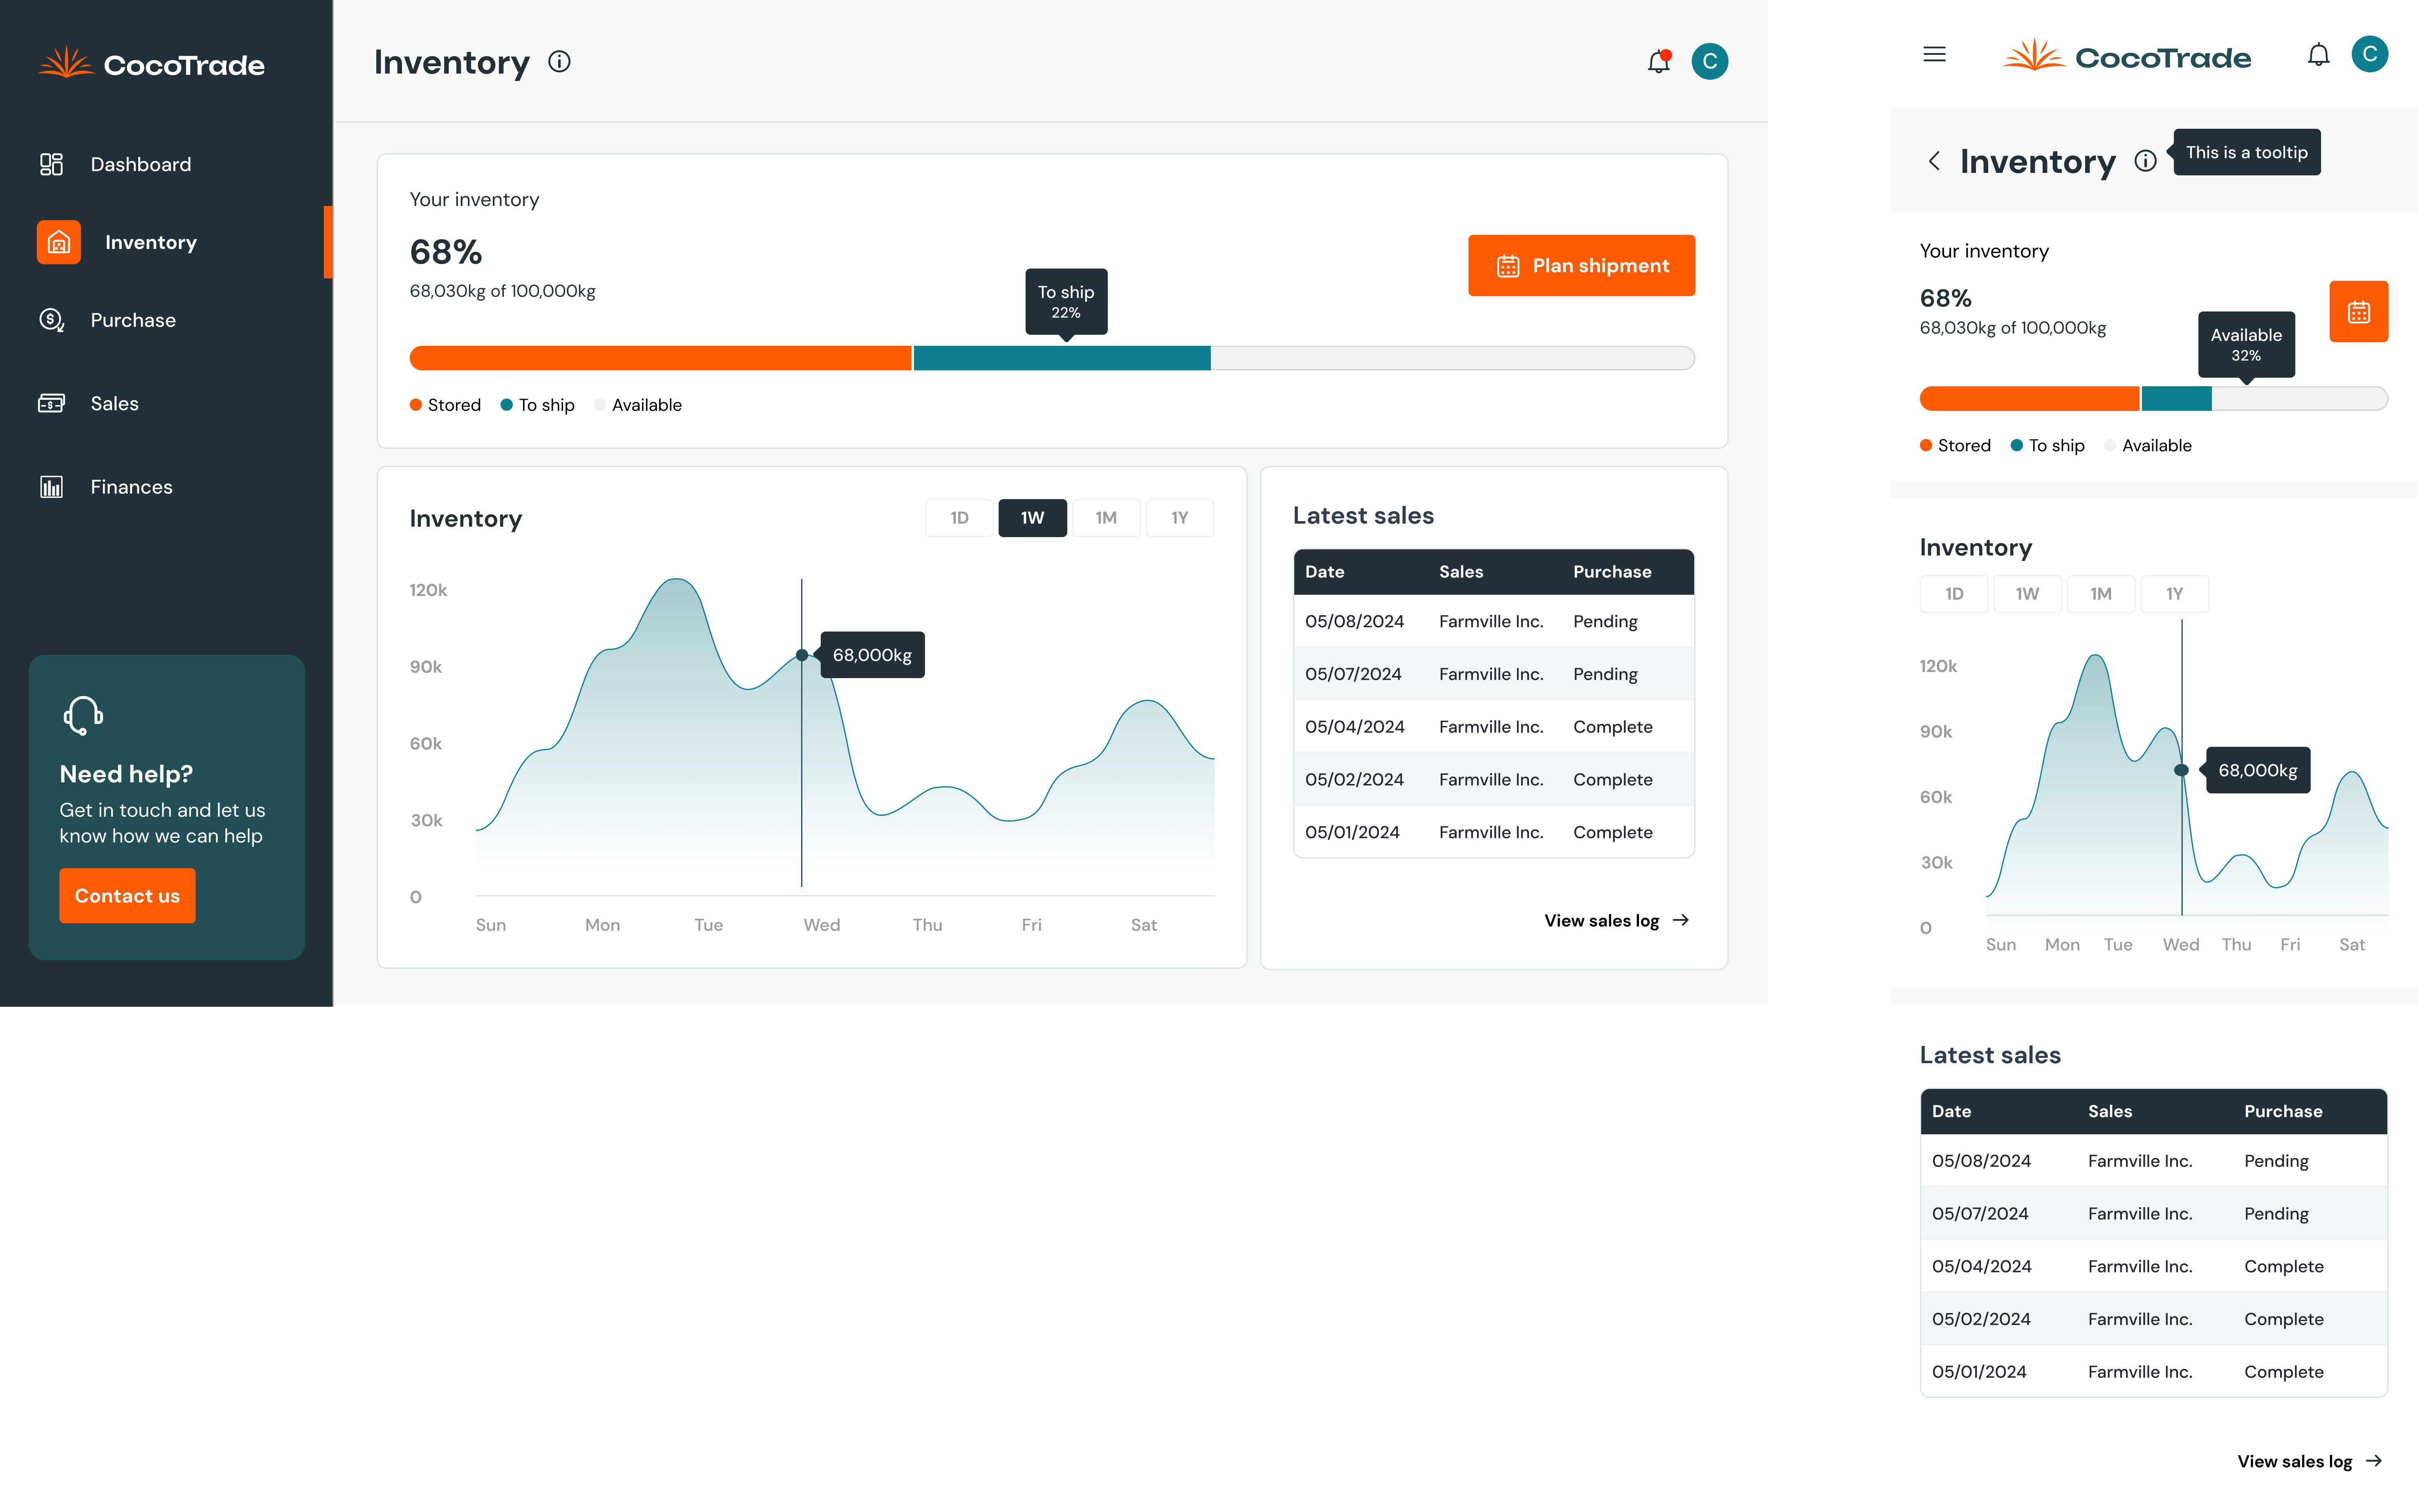Click the info icon next to desktop Inventory title
This screenshot has height=1512, width=2418.
tap(559, 62)
